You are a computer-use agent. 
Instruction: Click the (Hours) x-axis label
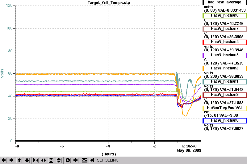tap(109, 154)
